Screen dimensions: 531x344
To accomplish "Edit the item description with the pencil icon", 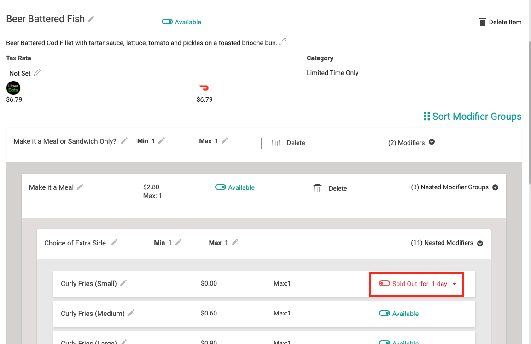I will click(282, 41).
